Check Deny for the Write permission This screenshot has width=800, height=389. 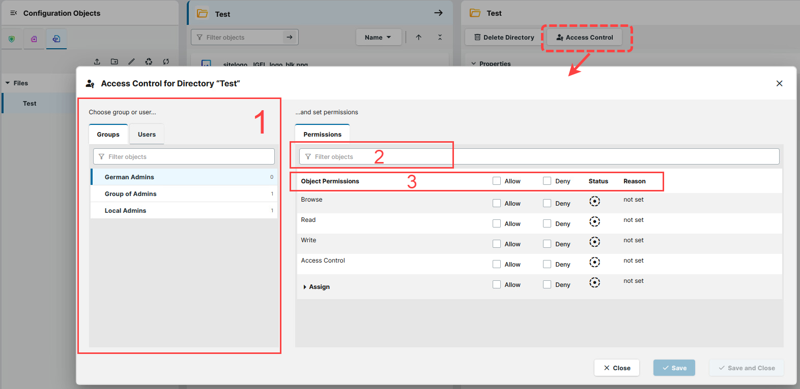(x=547, y=244)
